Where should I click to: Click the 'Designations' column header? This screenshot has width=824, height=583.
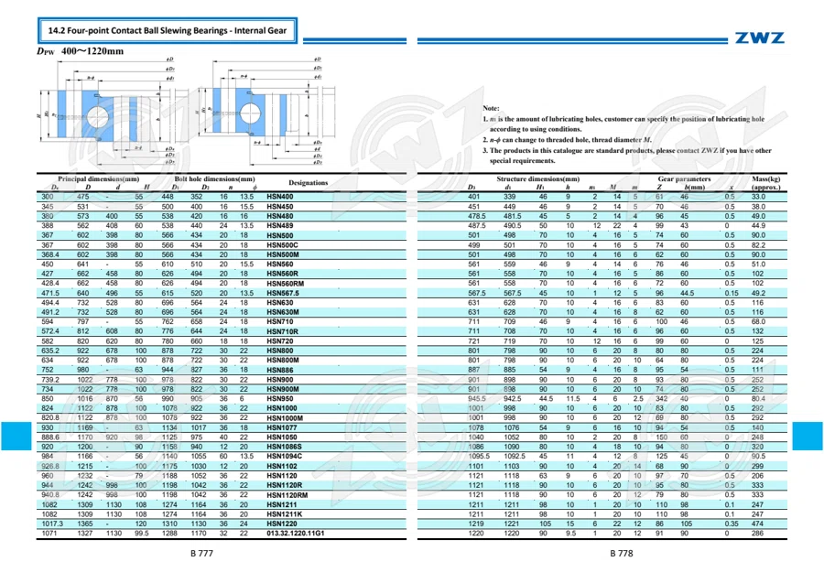pos(308,183)
